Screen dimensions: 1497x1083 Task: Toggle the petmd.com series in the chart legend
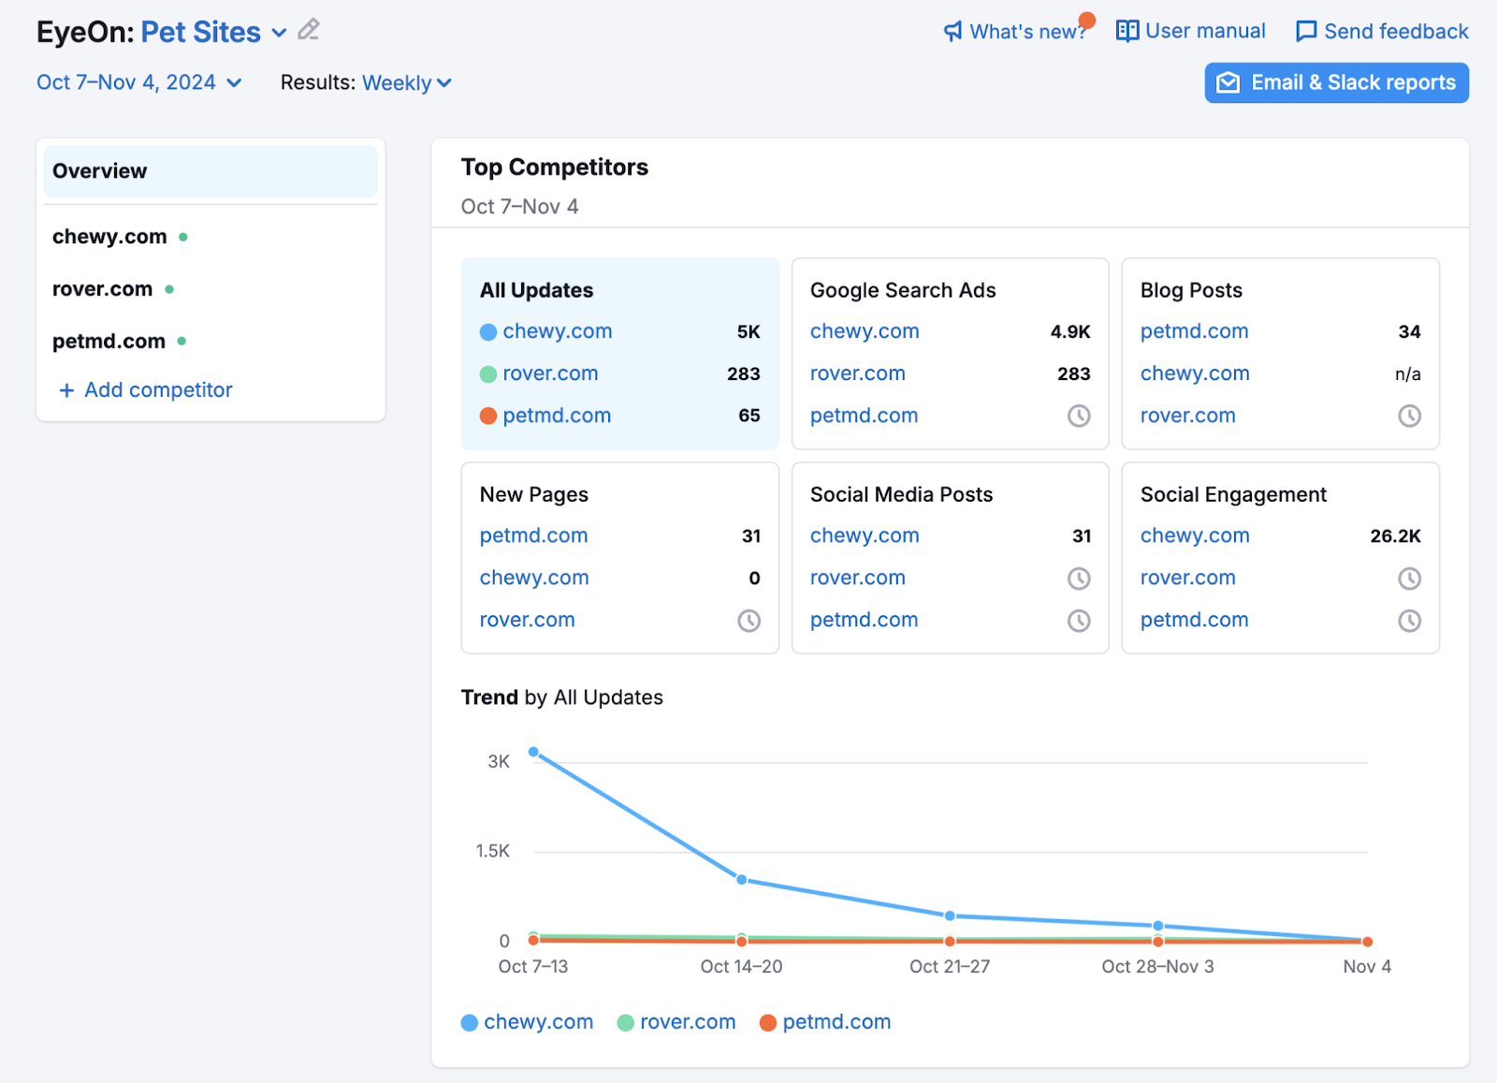[x=825, y=1021]
